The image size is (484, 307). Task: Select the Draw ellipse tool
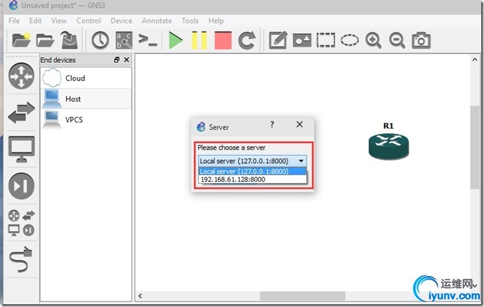[349, 41]
